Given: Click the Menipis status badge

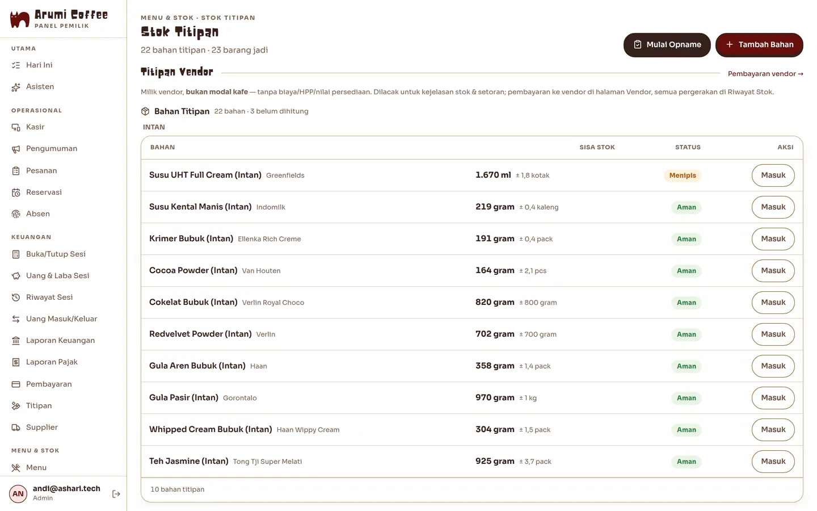Looking at the screenshot, I should pos(683,175).
